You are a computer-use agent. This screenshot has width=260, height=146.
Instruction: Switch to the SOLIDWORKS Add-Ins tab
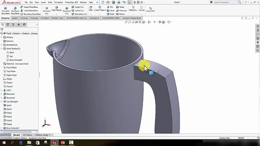click(76, 18)
